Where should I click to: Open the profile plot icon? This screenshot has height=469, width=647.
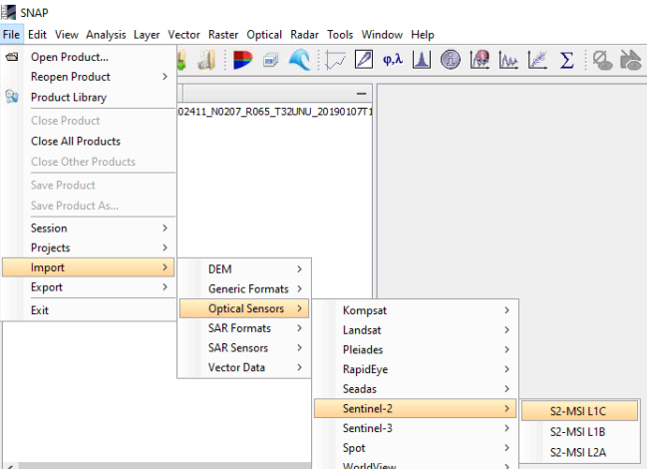[508, 60]
